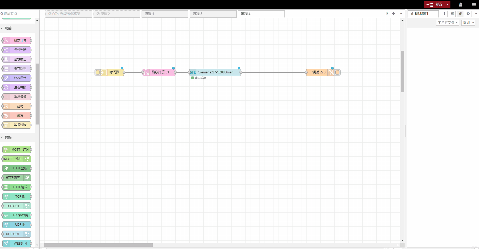Screen dimensions: 479x249
Task: Select the HTTP监听 node in palette
Action: 17,168
